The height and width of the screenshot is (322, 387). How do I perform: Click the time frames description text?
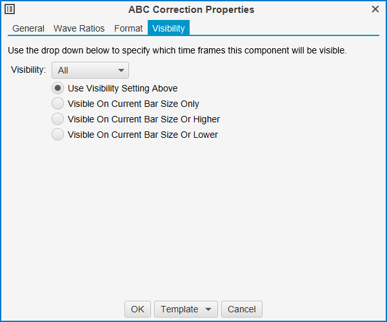(x=177, y=50)
